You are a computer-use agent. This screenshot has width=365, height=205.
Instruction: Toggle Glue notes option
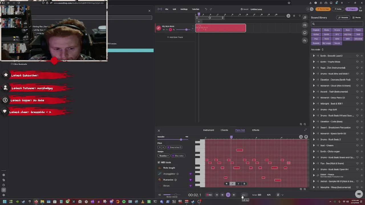tap(178, 156)
